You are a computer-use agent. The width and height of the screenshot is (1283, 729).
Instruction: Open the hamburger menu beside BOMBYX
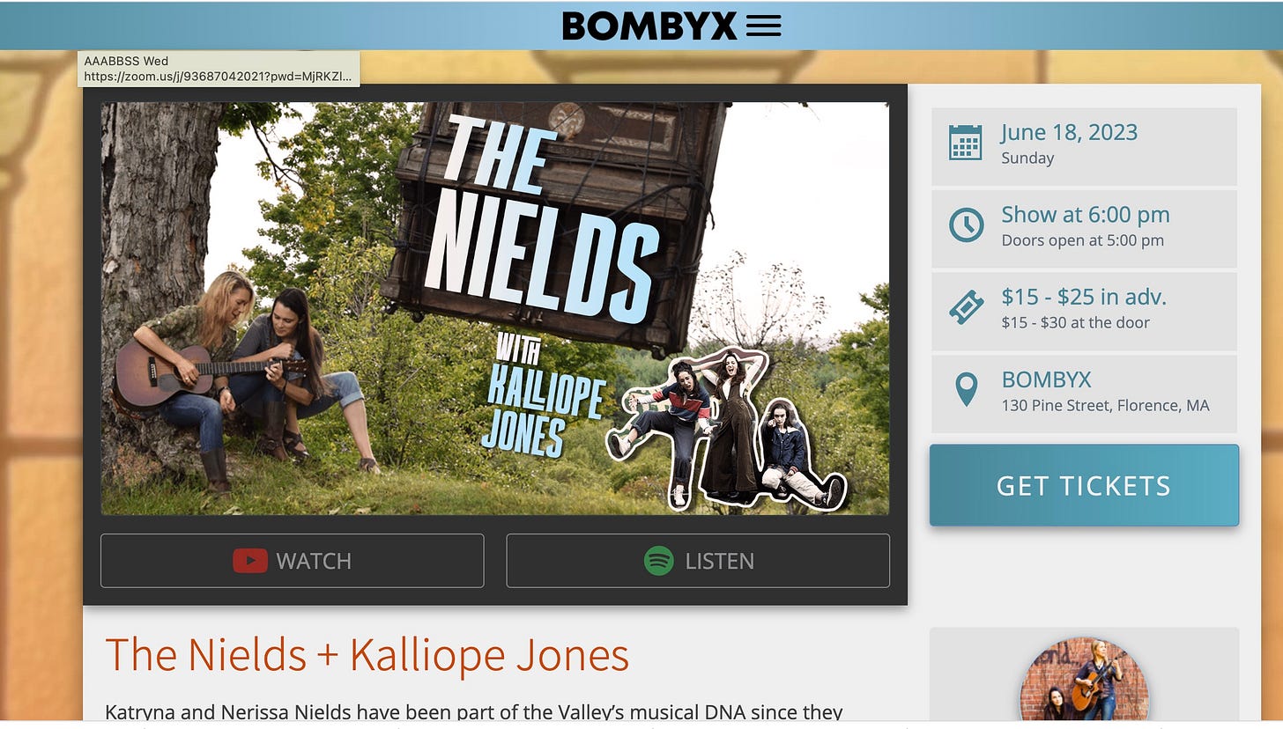[763, 26]
